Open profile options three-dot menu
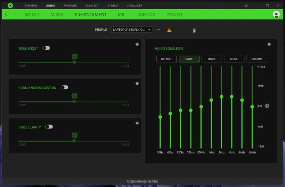This screenshot has width=285, height=187. tap(158, 30)
